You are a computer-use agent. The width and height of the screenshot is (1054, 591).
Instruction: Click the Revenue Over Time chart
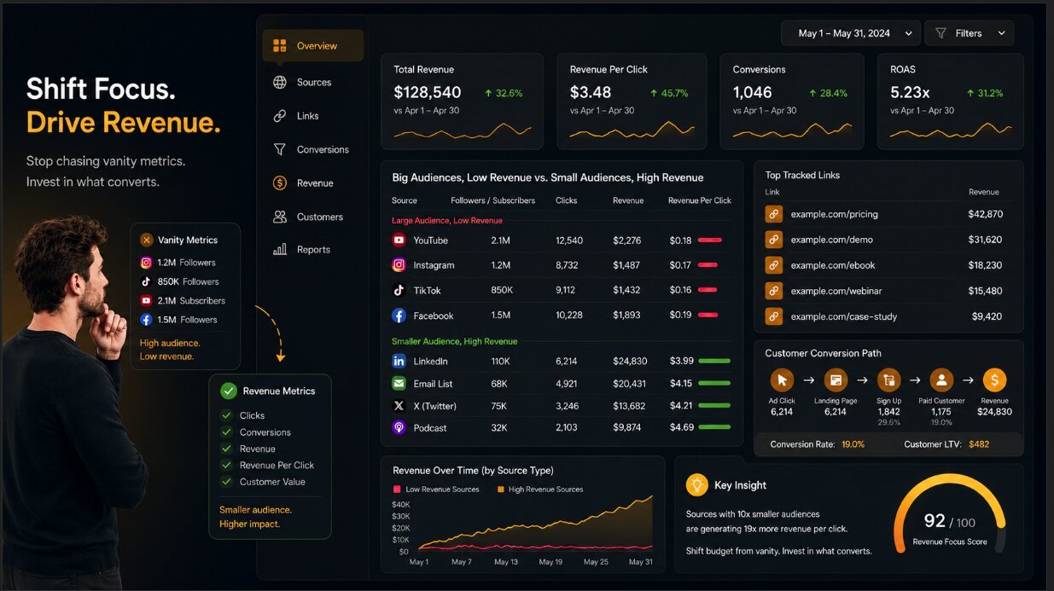[522, 514]
